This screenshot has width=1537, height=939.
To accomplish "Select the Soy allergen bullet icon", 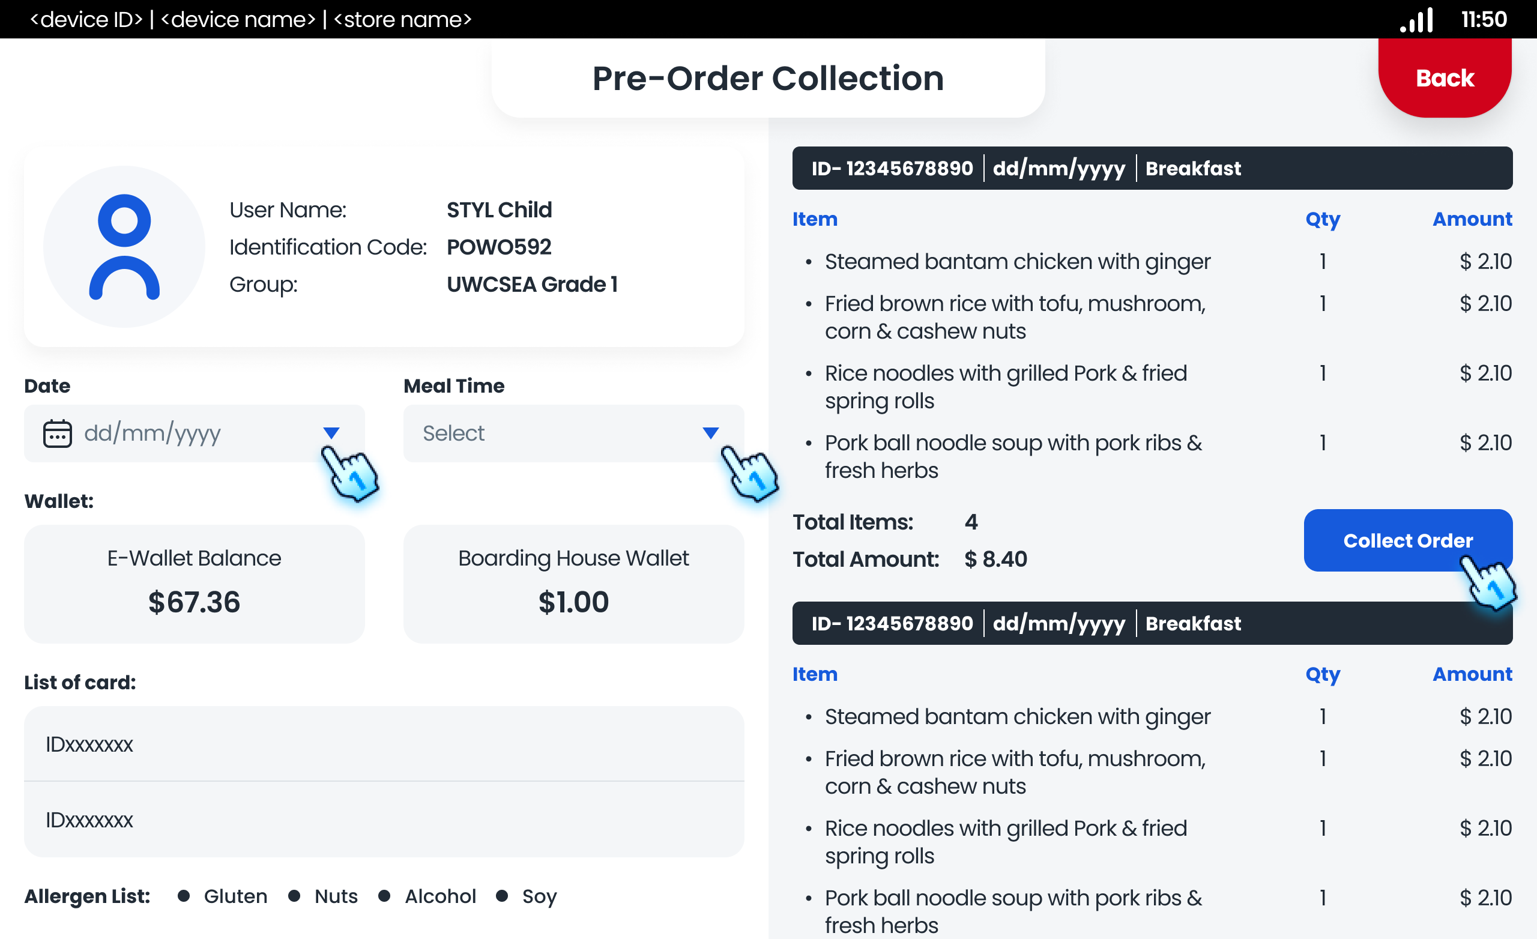I will [x=503, y=896].
